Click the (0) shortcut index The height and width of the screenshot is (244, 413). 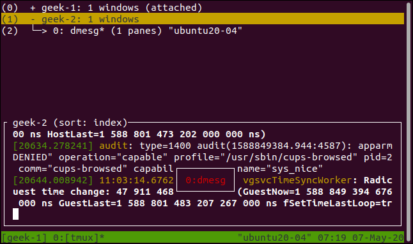[x=10, y=8]
